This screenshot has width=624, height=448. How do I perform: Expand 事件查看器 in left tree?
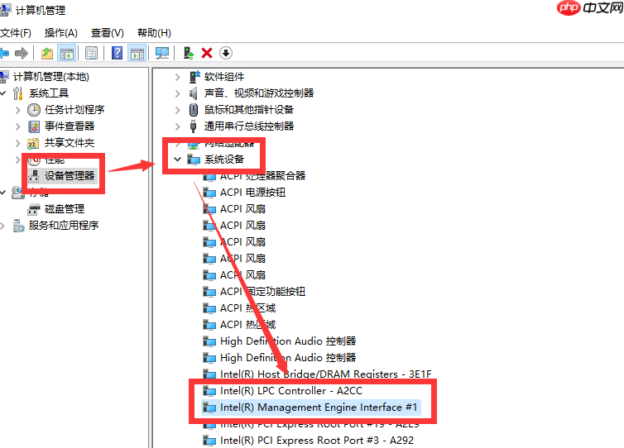click(x=18, y=126)
